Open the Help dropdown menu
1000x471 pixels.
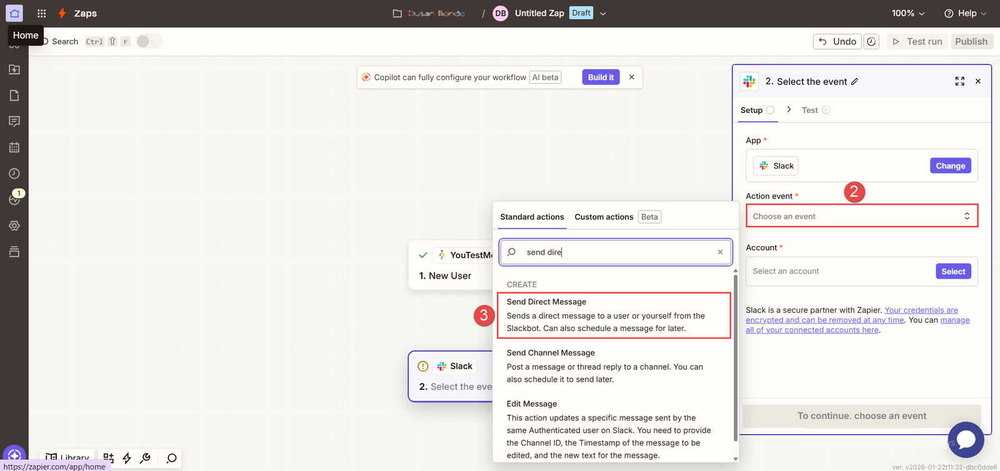(965, 13)
